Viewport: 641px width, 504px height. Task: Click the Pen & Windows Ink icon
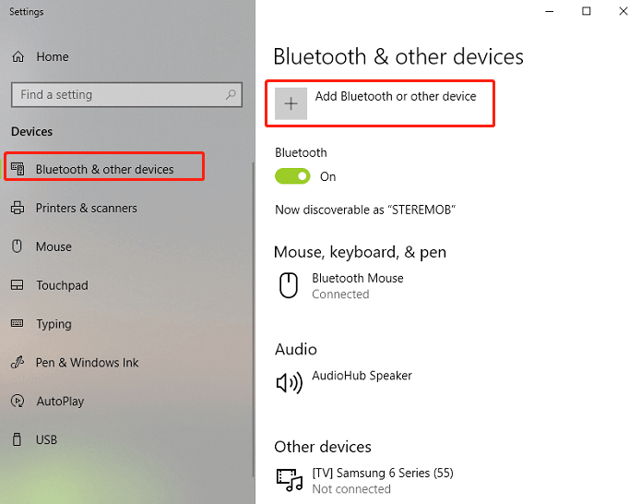coord(18,363)
